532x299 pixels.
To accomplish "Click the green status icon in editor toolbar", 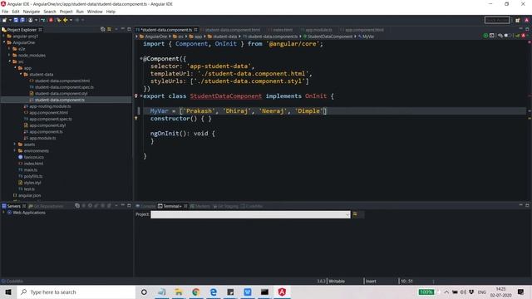I will (x=485, y=36).
